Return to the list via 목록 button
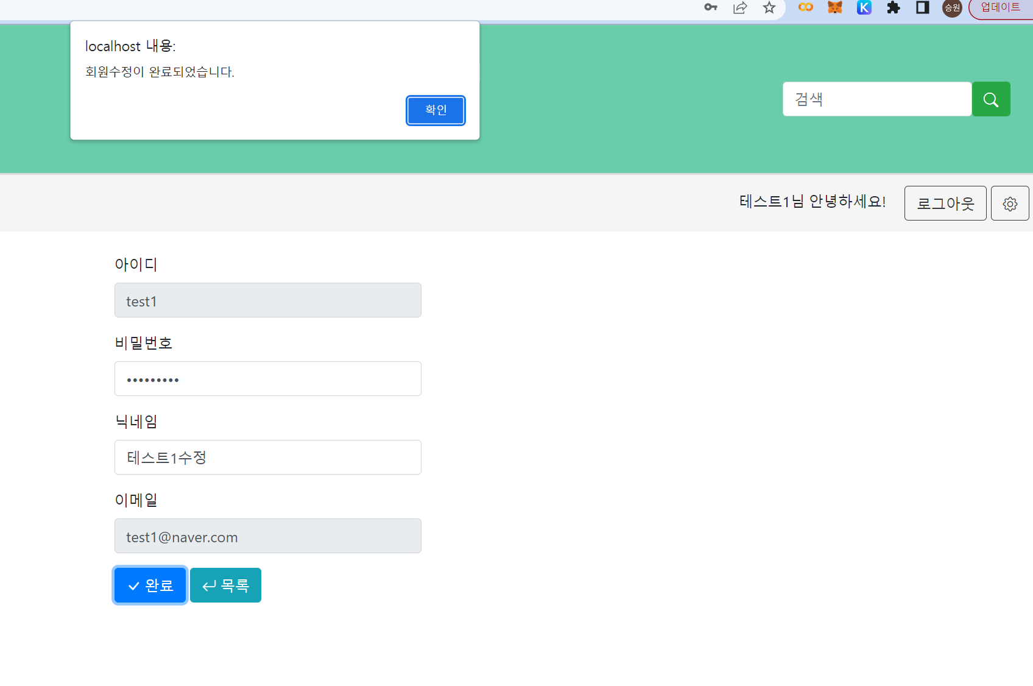Image resolution: width=1033 pixels, height=686 pixels. [x=225, y=585]
